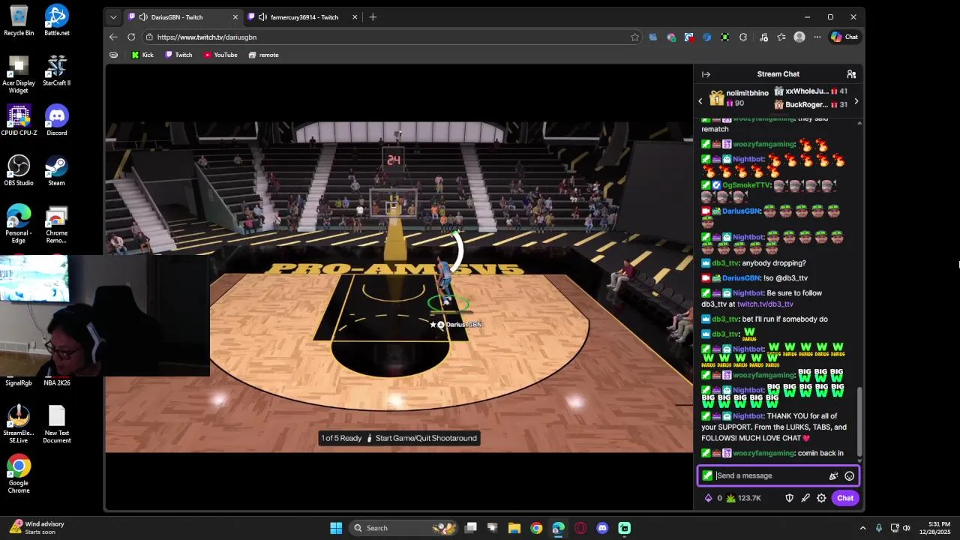Open browser Extensions puzzle icon
Viewport: 960px width, 540px height.
tap(743, 37)
